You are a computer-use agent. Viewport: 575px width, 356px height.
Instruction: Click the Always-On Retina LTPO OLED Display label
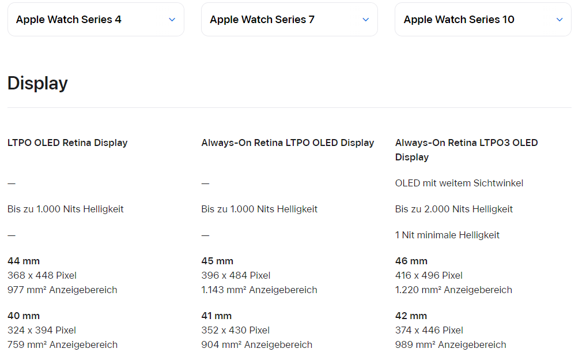pyautogui.click(x=287, y=143)
